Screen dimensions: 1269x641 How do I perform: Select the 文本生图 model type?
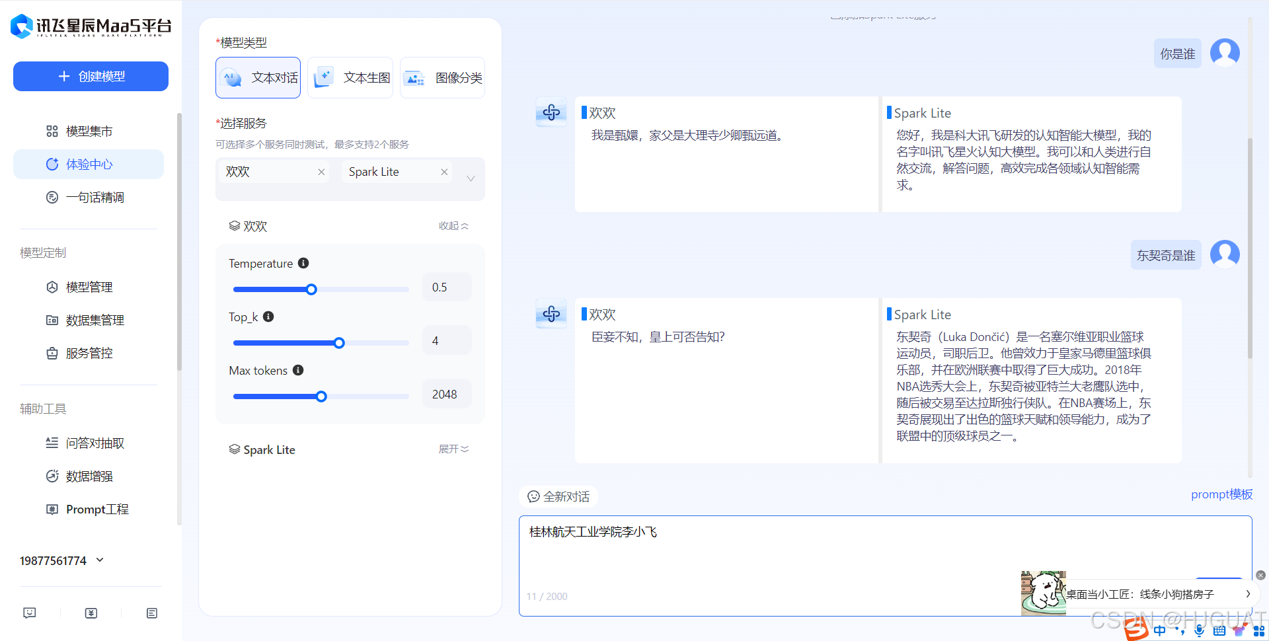coord(350,77)
